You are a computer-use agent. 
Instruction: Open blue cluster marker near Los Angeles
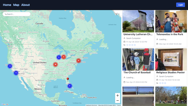[16, 73]
